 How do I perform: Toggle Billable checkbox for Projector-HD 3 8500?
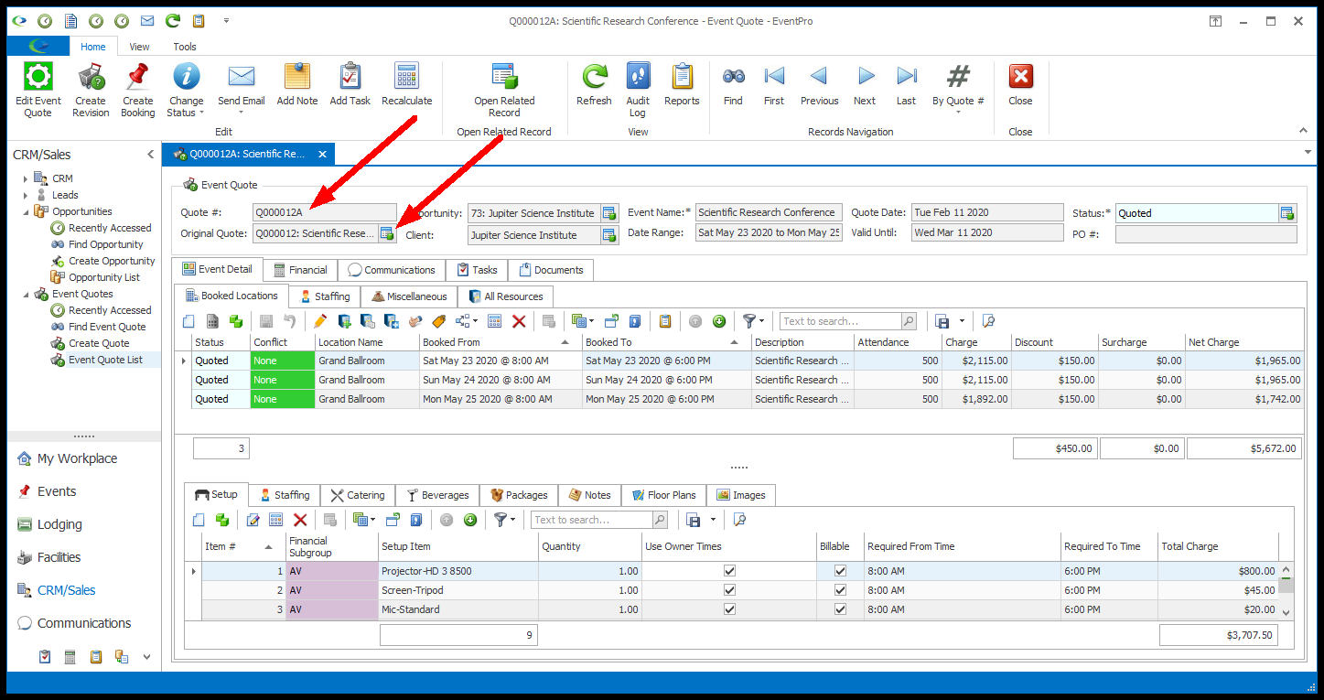click(840, 570)
